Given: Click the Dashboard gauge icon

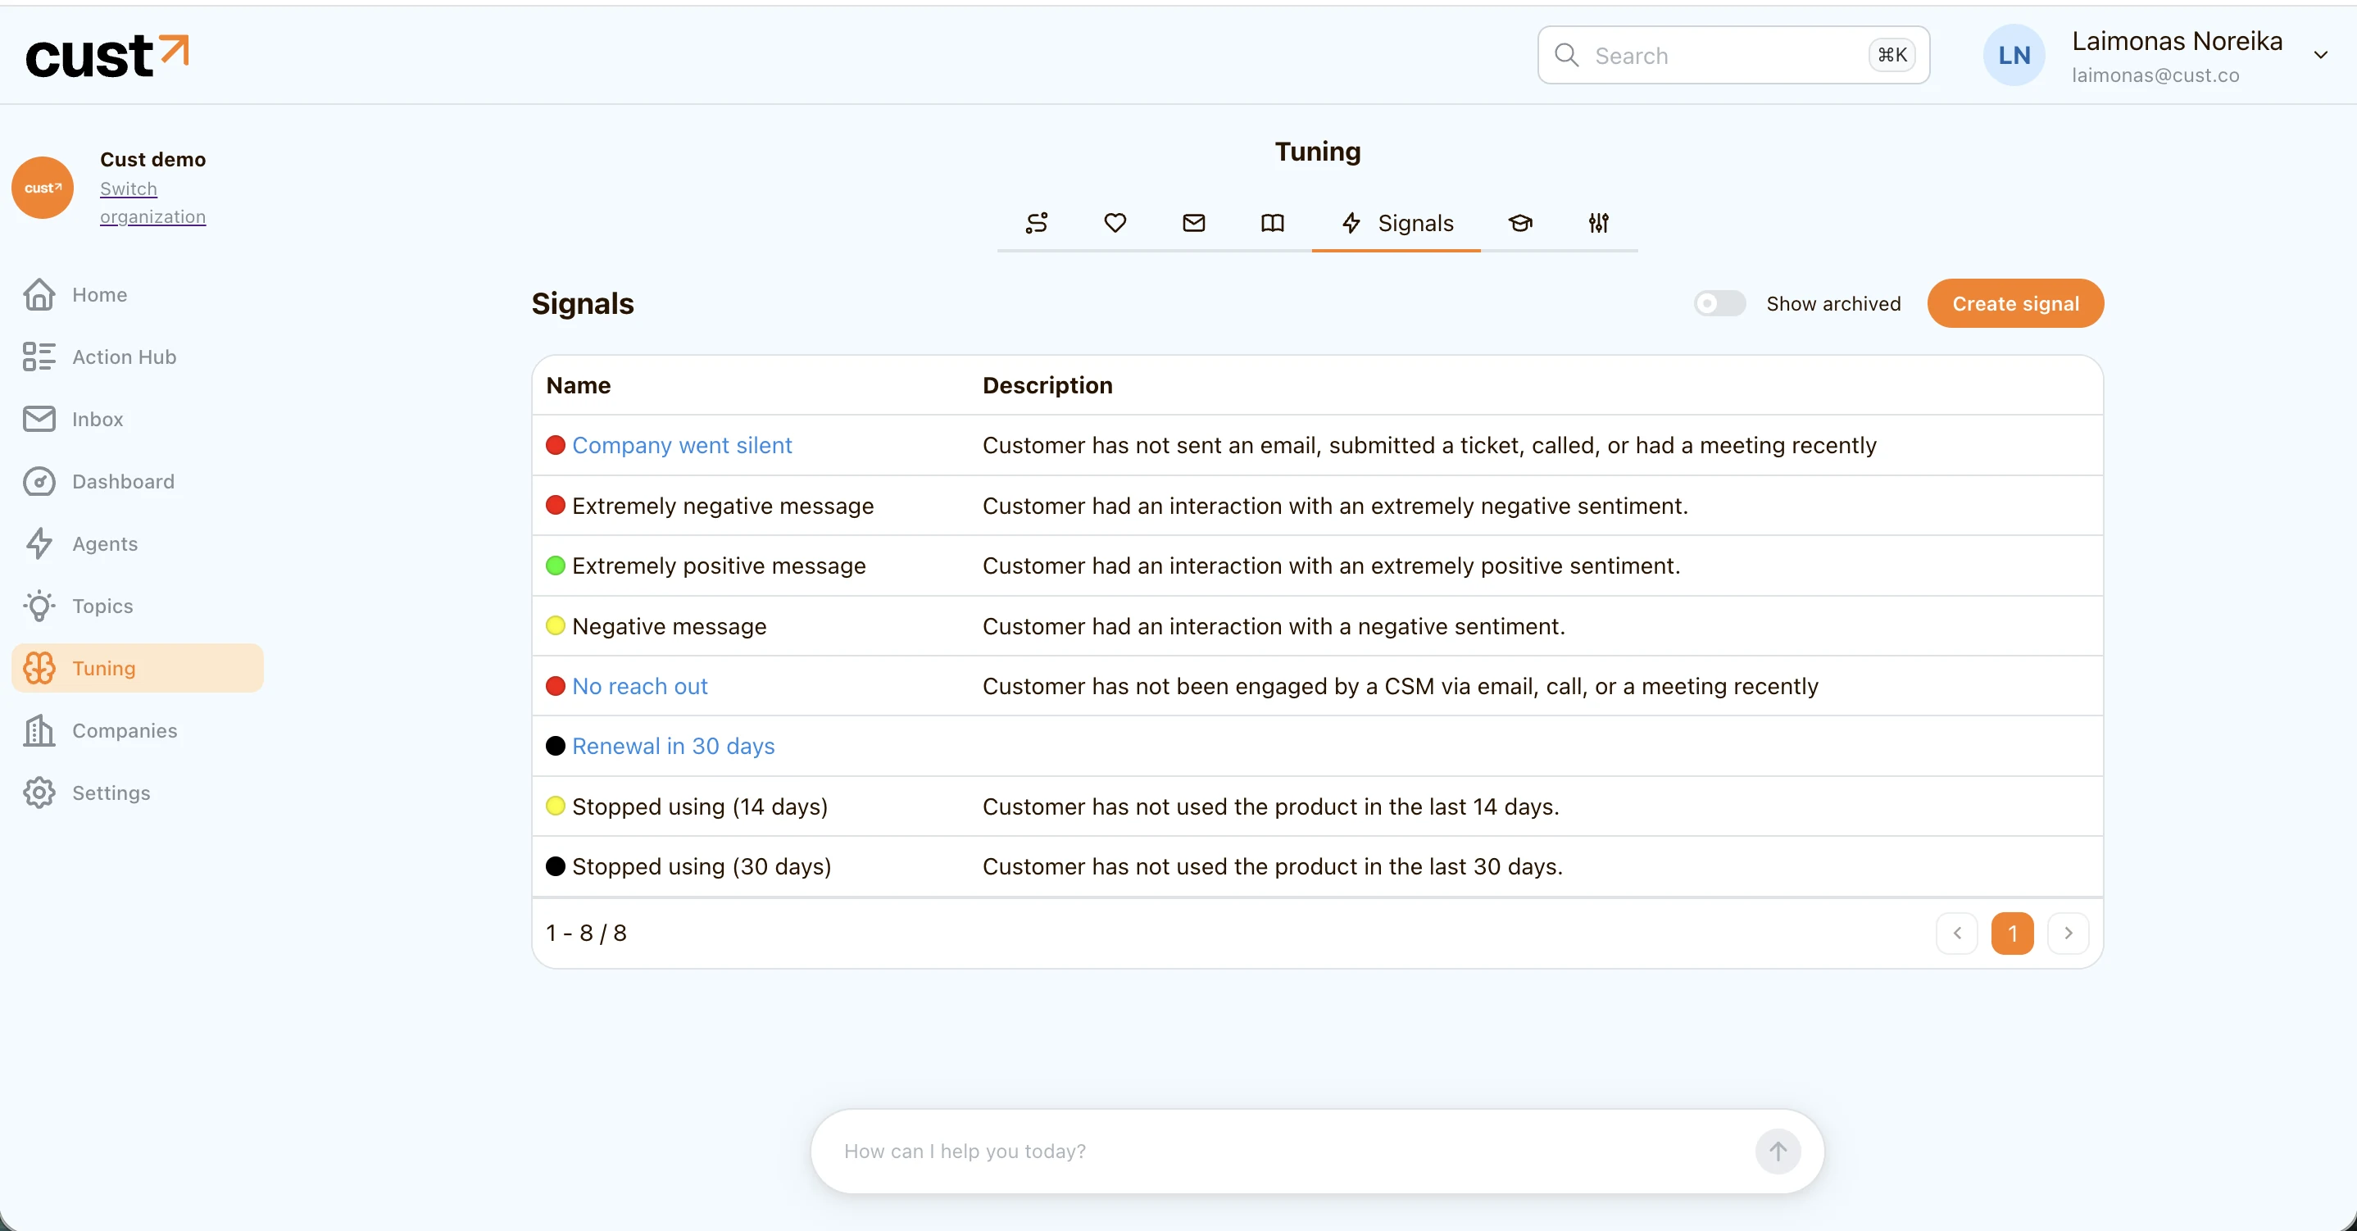Looking at the screenshot, I should click(x=39, y=481).
